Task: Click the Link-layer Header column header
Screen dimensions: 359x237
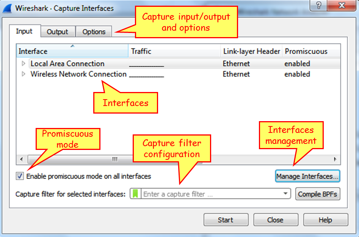Action: tap(251, 51)
